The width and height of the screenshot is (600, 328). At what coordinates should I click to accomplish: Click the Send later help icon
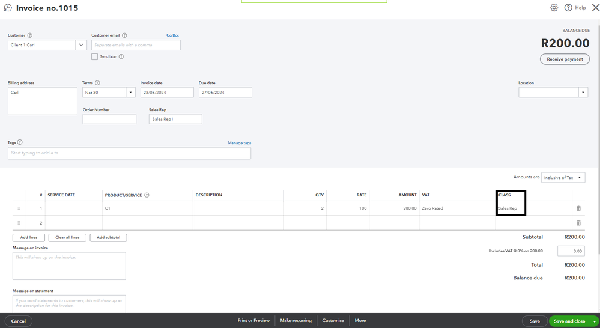pos(121,56)
